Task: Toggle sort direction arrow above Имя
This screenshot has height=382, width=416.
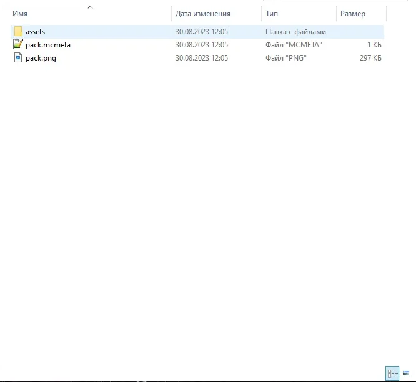Action: click(x=90, y=7)
